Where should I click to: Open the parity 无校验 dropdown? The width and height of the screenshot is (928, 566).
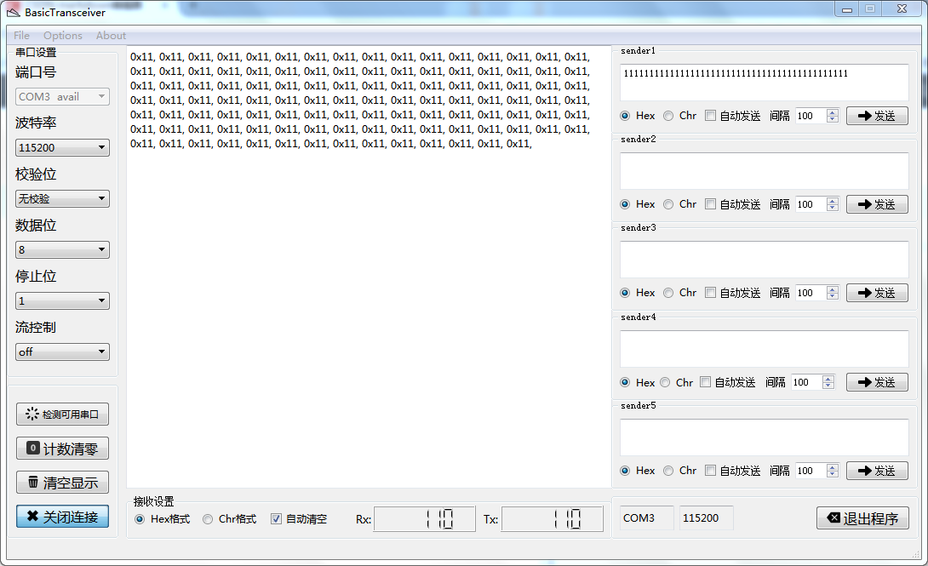(62, 198)
